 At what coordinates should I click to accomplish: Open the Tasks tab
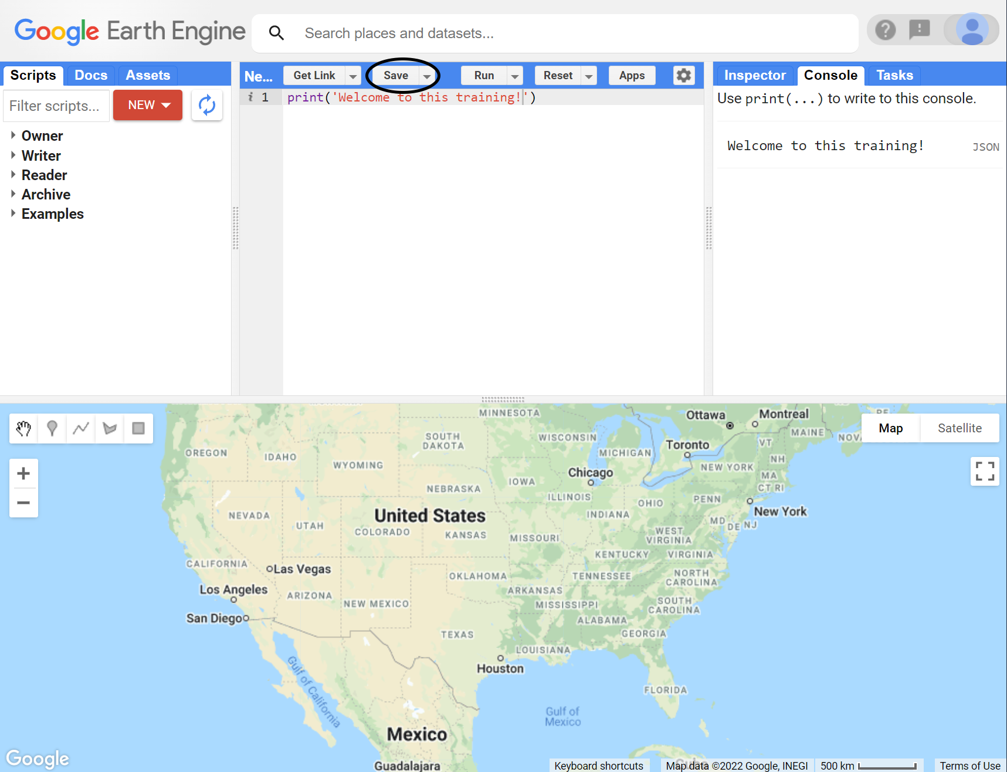click(894, 75)
